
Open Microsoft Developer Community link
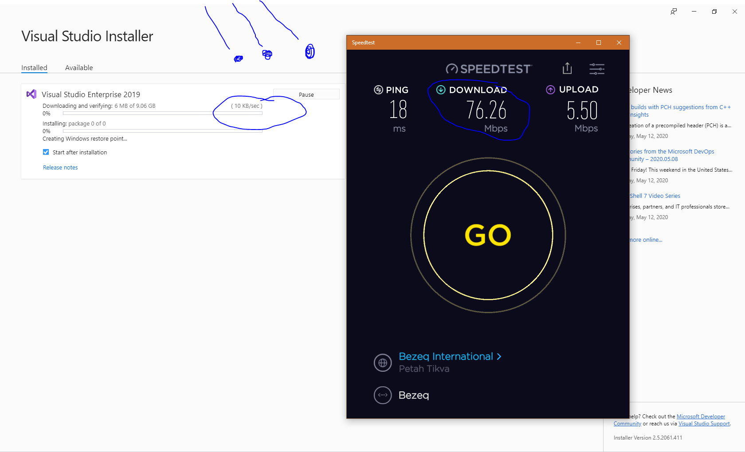pyautogui.click(x=669, y=420)
